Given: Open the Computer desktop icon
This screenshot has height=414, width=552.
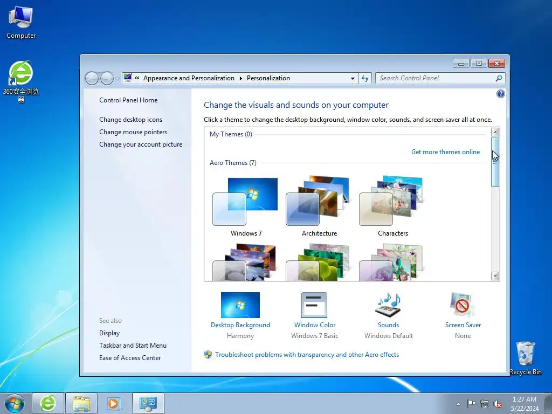Looking at the screenshot, I should [21, 23].
